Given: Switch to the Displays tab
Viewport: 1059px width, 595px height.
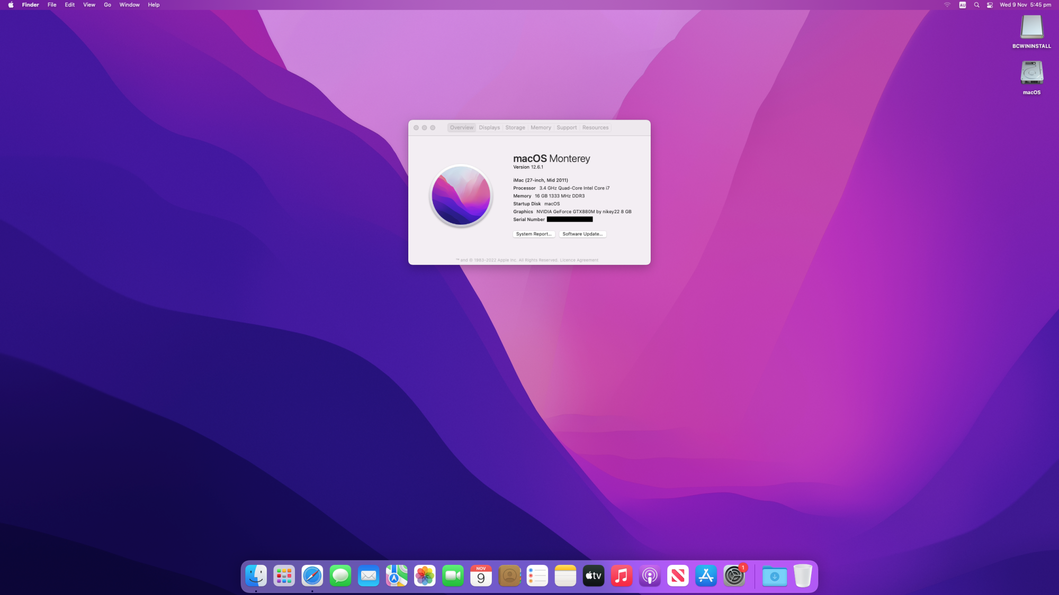Looking at the screenshot, I should click(489, 127).
